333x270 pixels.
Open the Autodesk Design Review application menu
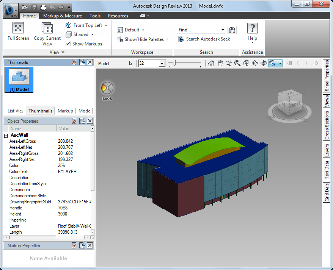point(10,11)
